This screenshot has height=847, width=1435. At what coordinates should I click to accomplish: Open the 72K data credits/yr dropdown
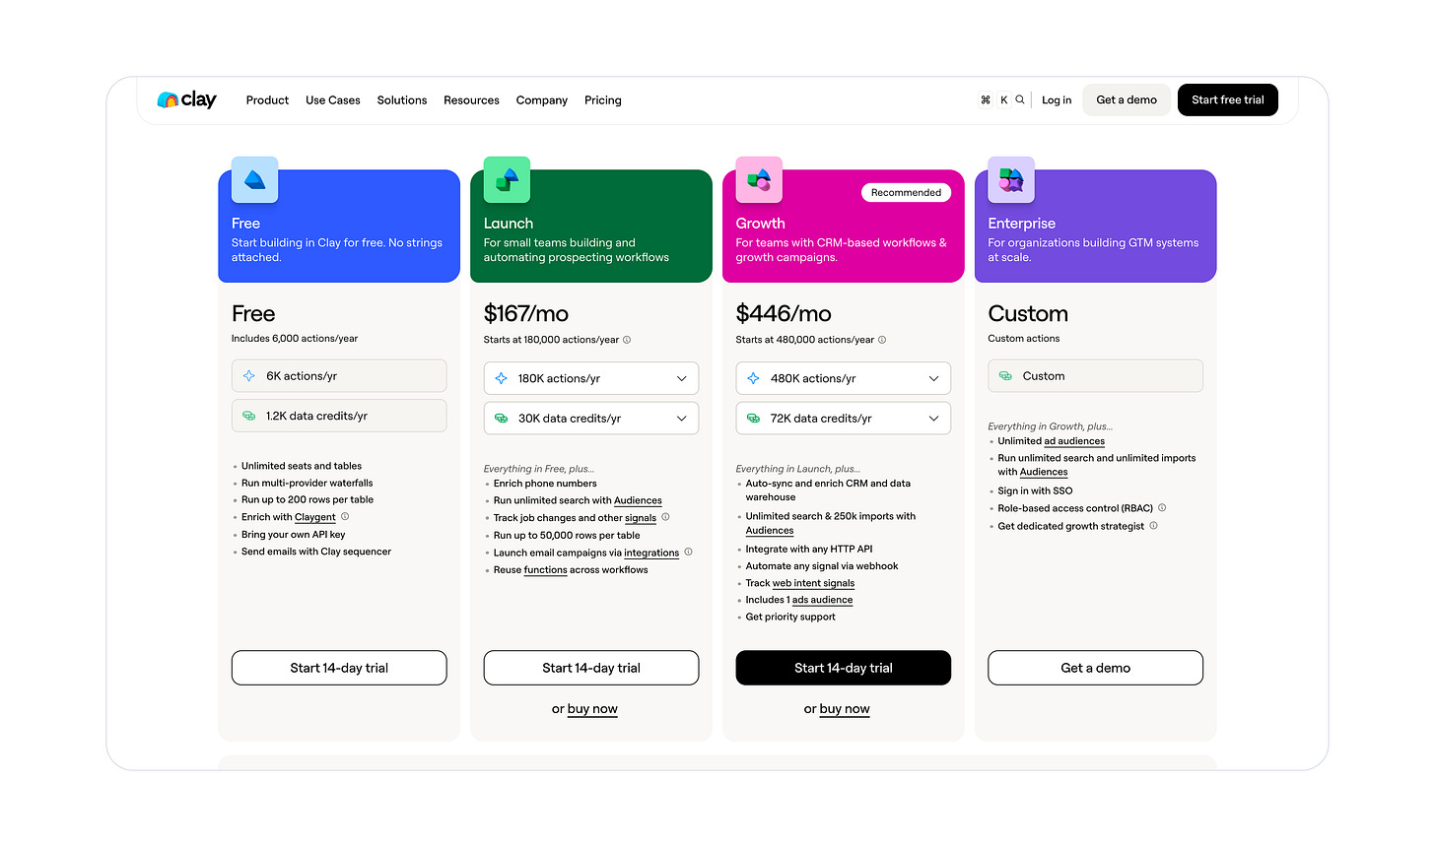point(844,419)
